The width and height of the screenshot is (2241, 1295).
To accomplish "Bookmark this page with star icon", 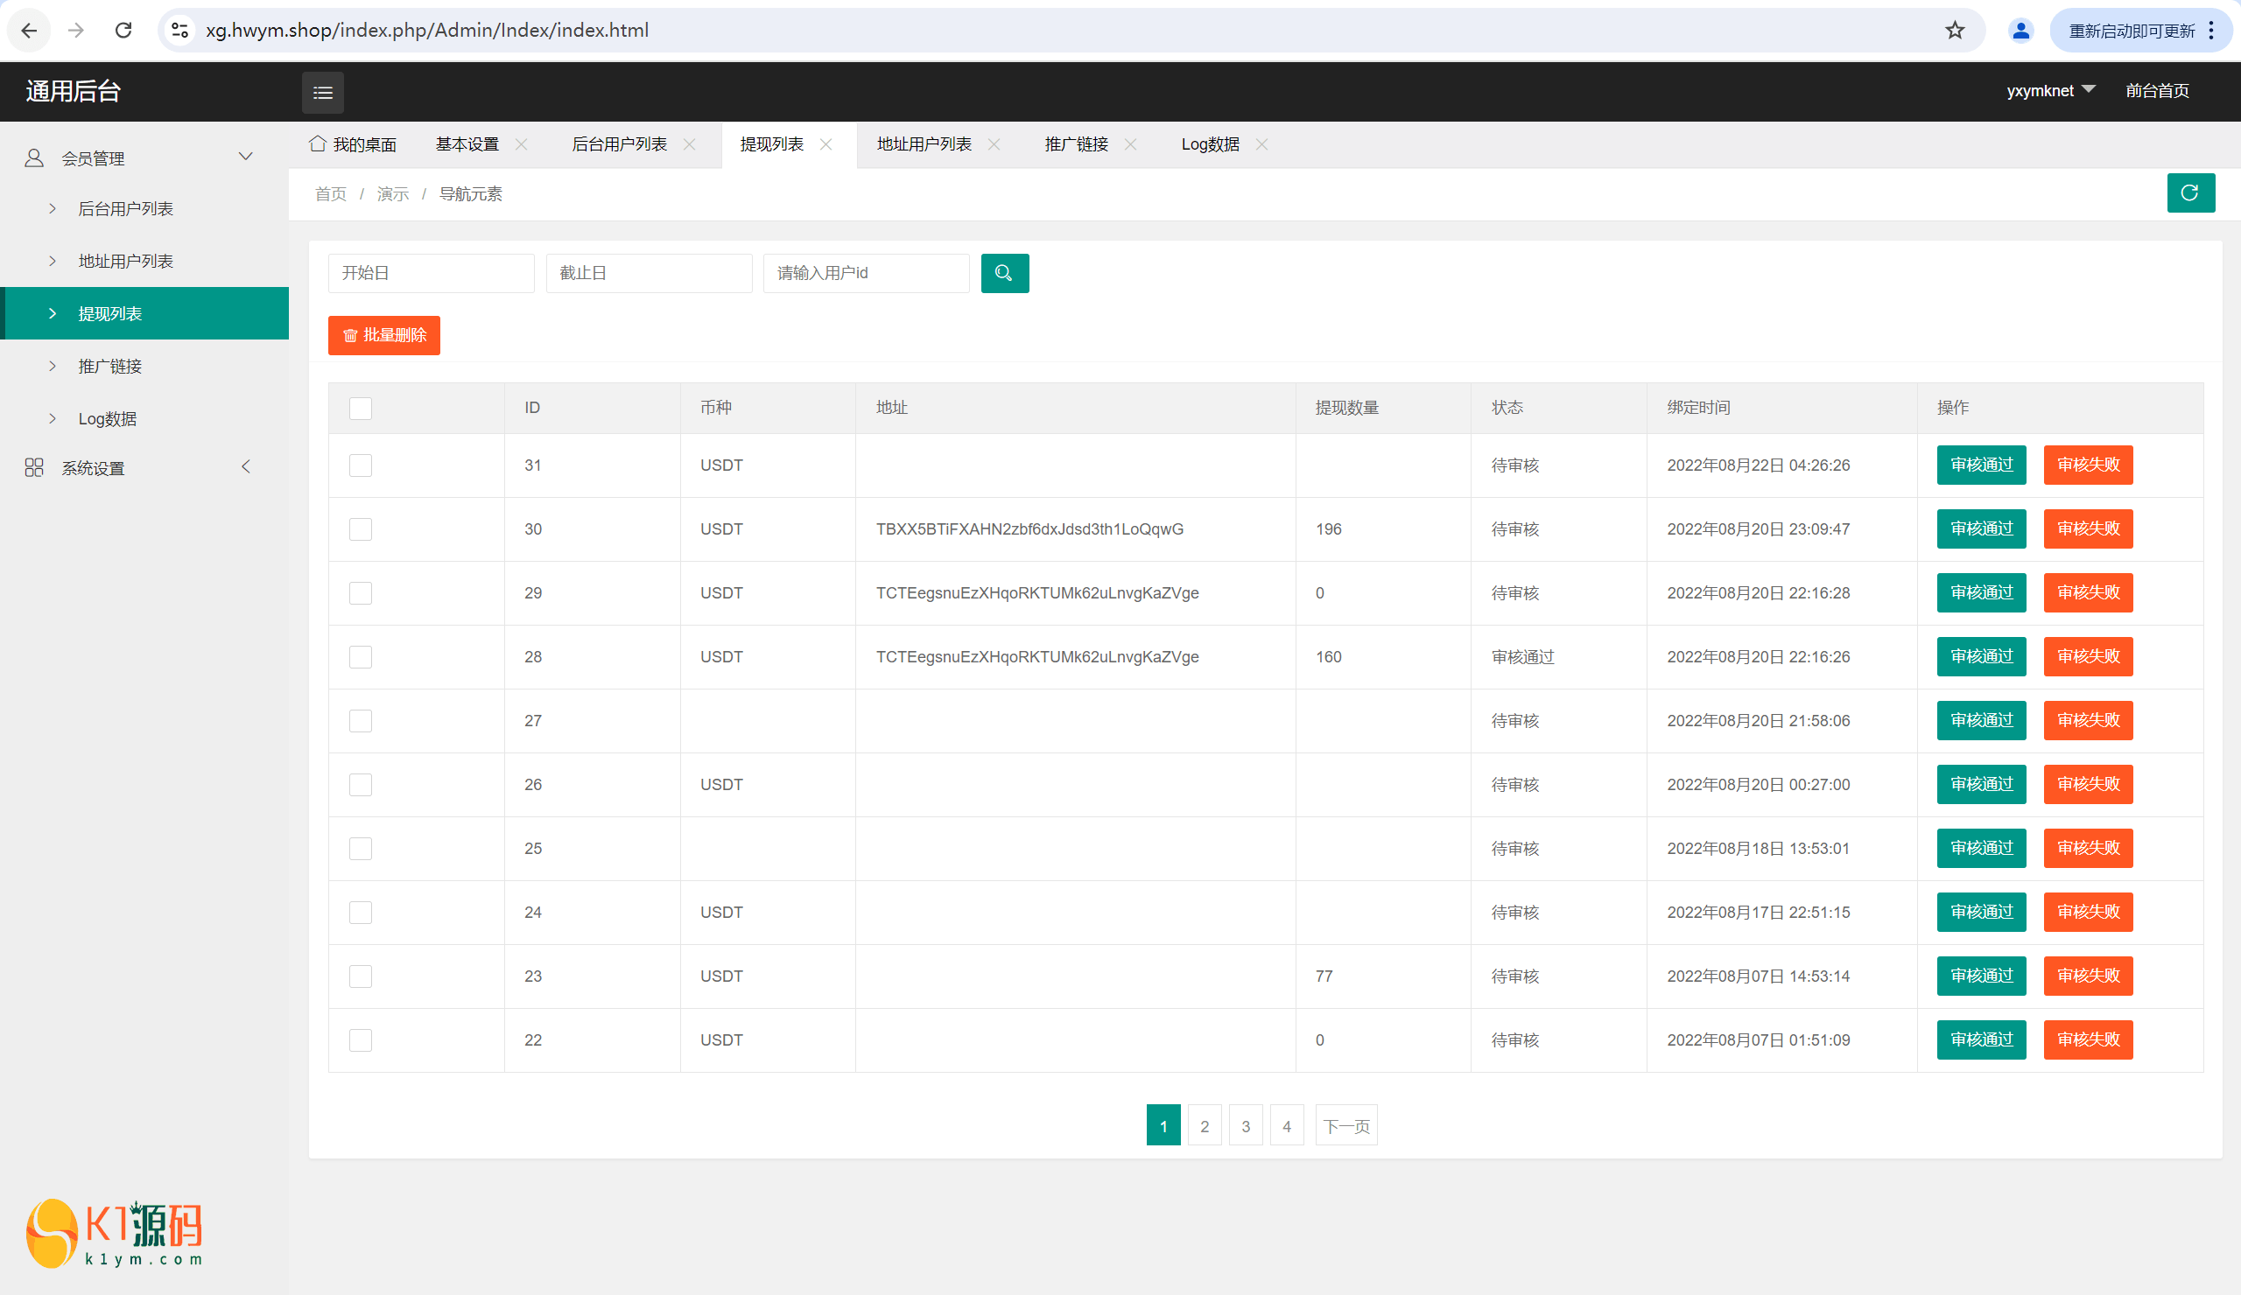I will [x=1954, y=31].
